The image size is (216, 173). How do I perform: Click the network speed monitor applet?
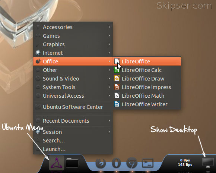coord(185,162)
